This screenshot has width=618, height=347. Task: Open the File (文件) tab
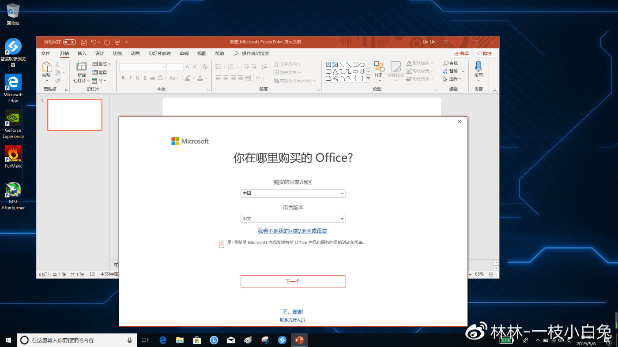(46, 53)
